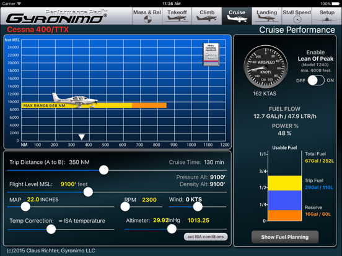Select the Cruise tab
The height and width of the screenshot is (256, 342).
pyautogui.click(x=237, y=16)
